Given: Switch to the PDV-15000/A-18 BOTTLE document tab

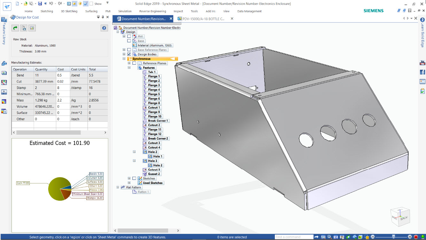Looking at the screenshot, I should (x=203, y=19).
